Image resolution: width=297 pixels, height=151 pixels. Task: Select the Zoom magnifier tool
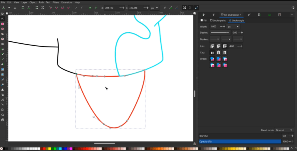(3, 115)
